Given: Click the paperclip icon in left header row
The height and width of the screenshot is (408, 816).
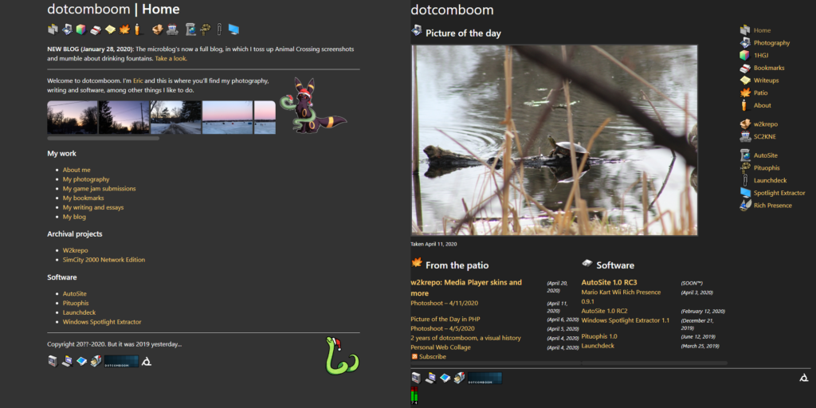Looking at the screenshot, I should tap(219, 29).
